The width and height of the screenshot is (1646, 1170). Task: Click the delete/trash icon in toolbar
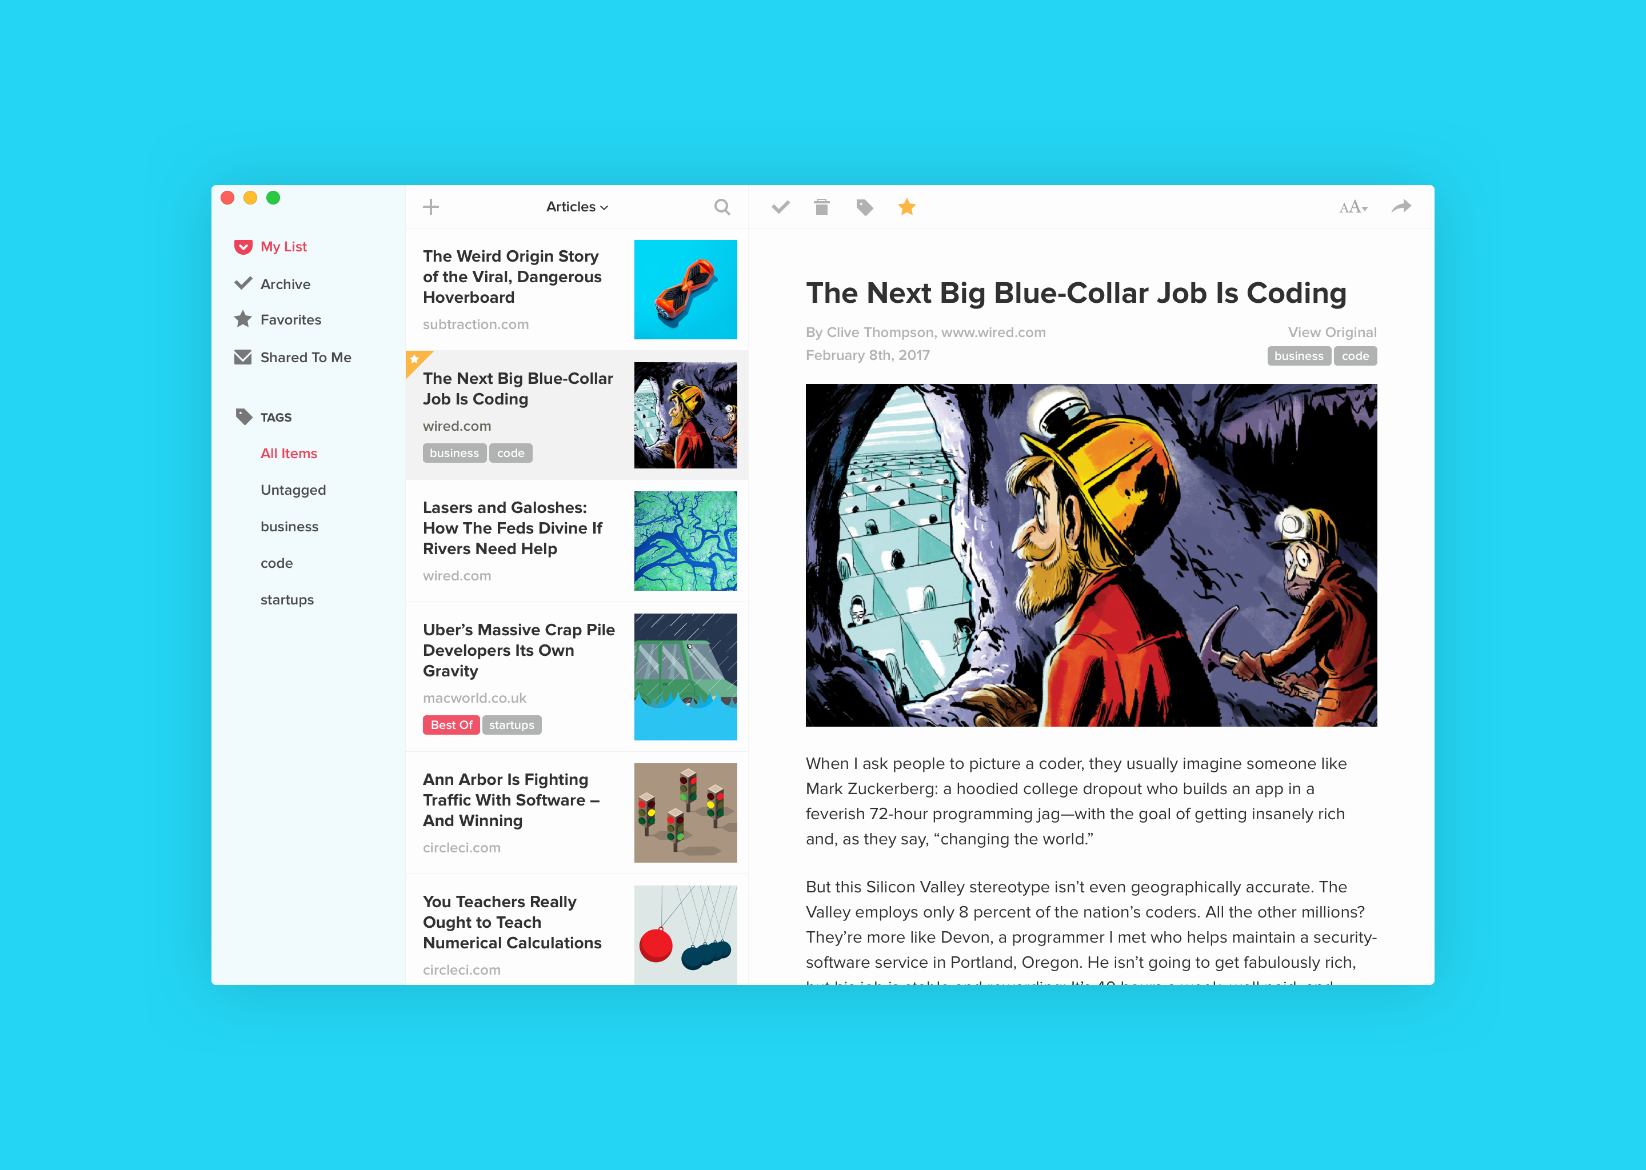click(x=822, y=206)
